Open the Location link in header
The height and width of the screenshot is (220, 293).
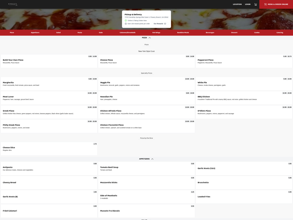237,4
